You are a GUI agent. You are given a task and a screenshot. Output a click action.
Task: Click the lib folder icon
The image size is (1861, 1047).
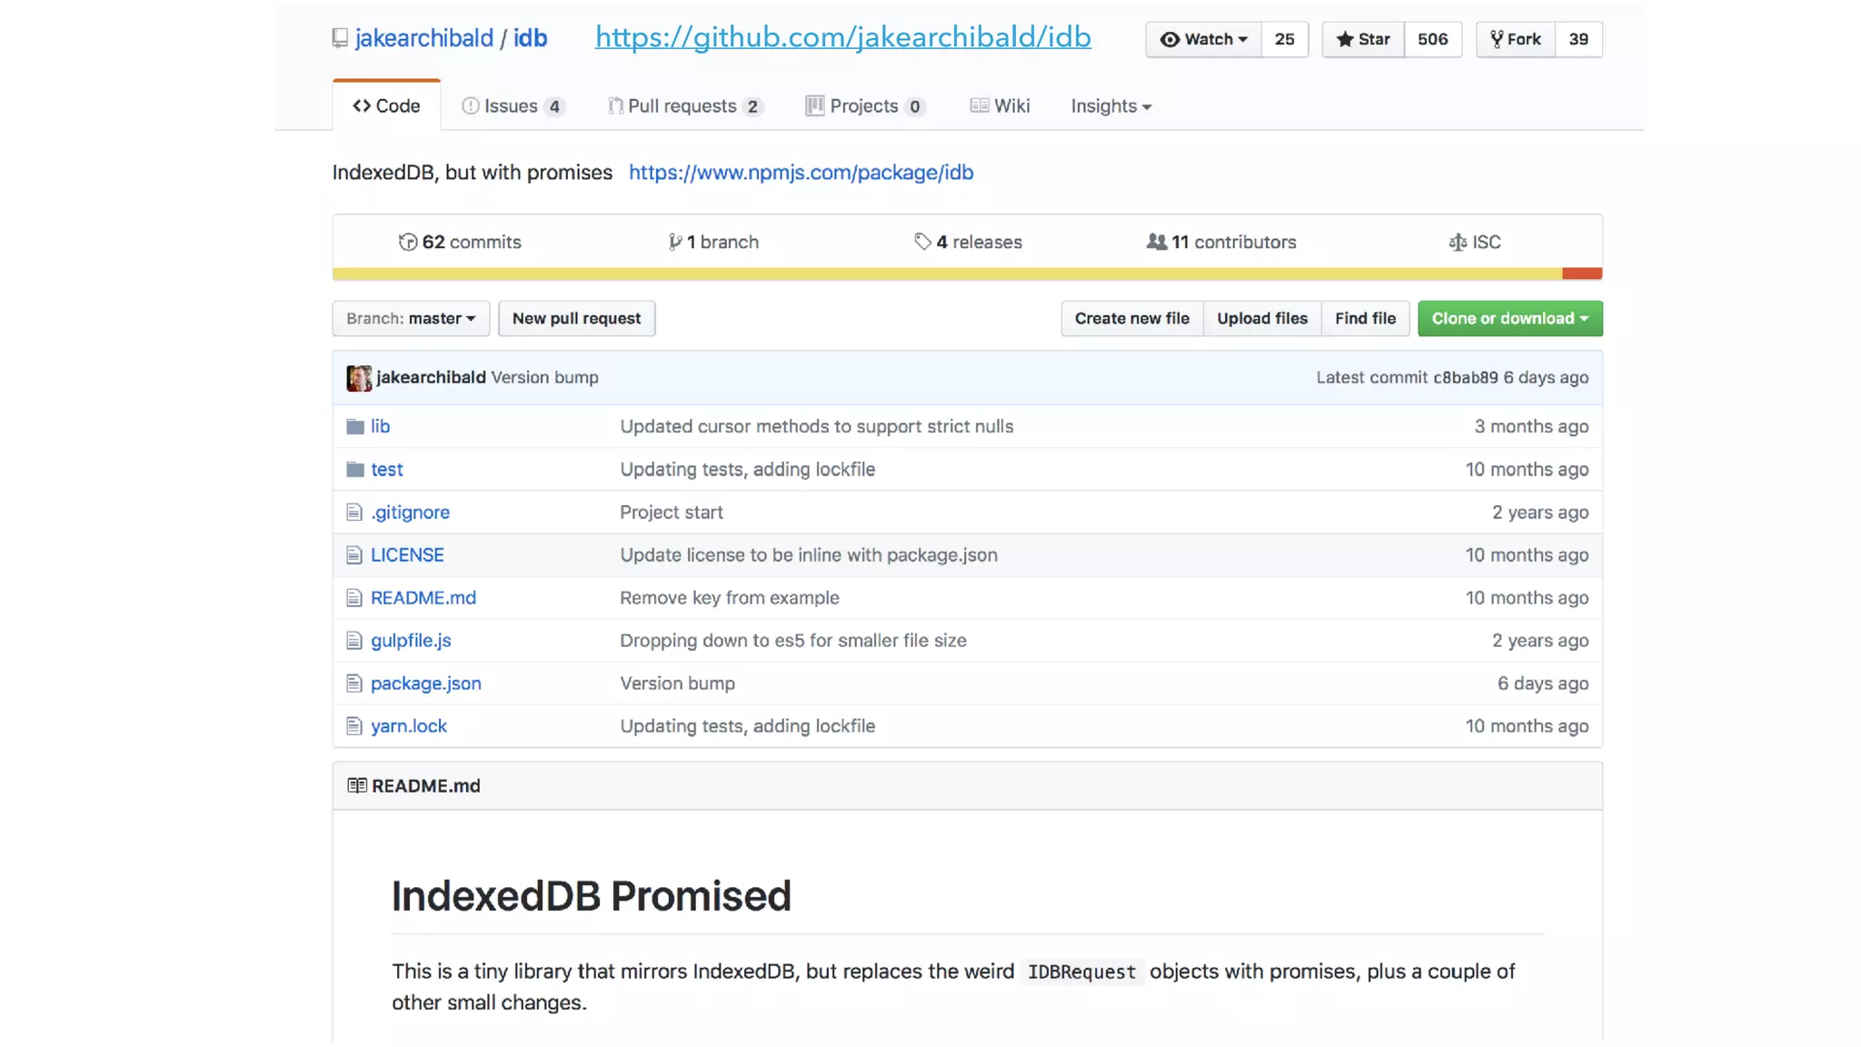(x=354, y=426)
